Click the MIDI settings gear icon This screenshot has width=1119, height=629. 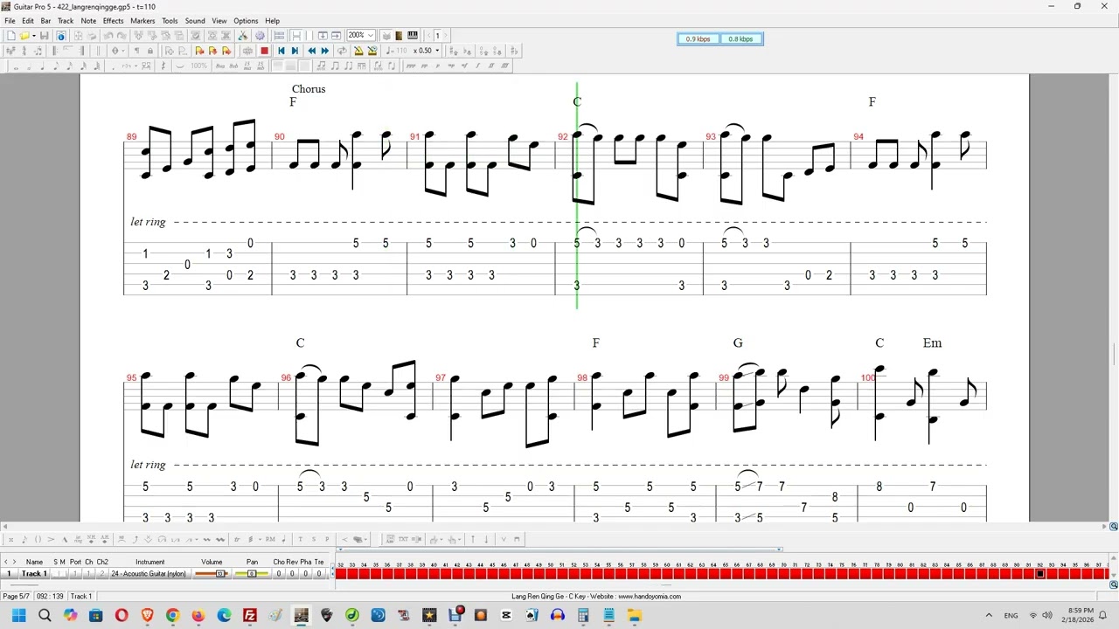coord(260,36)
